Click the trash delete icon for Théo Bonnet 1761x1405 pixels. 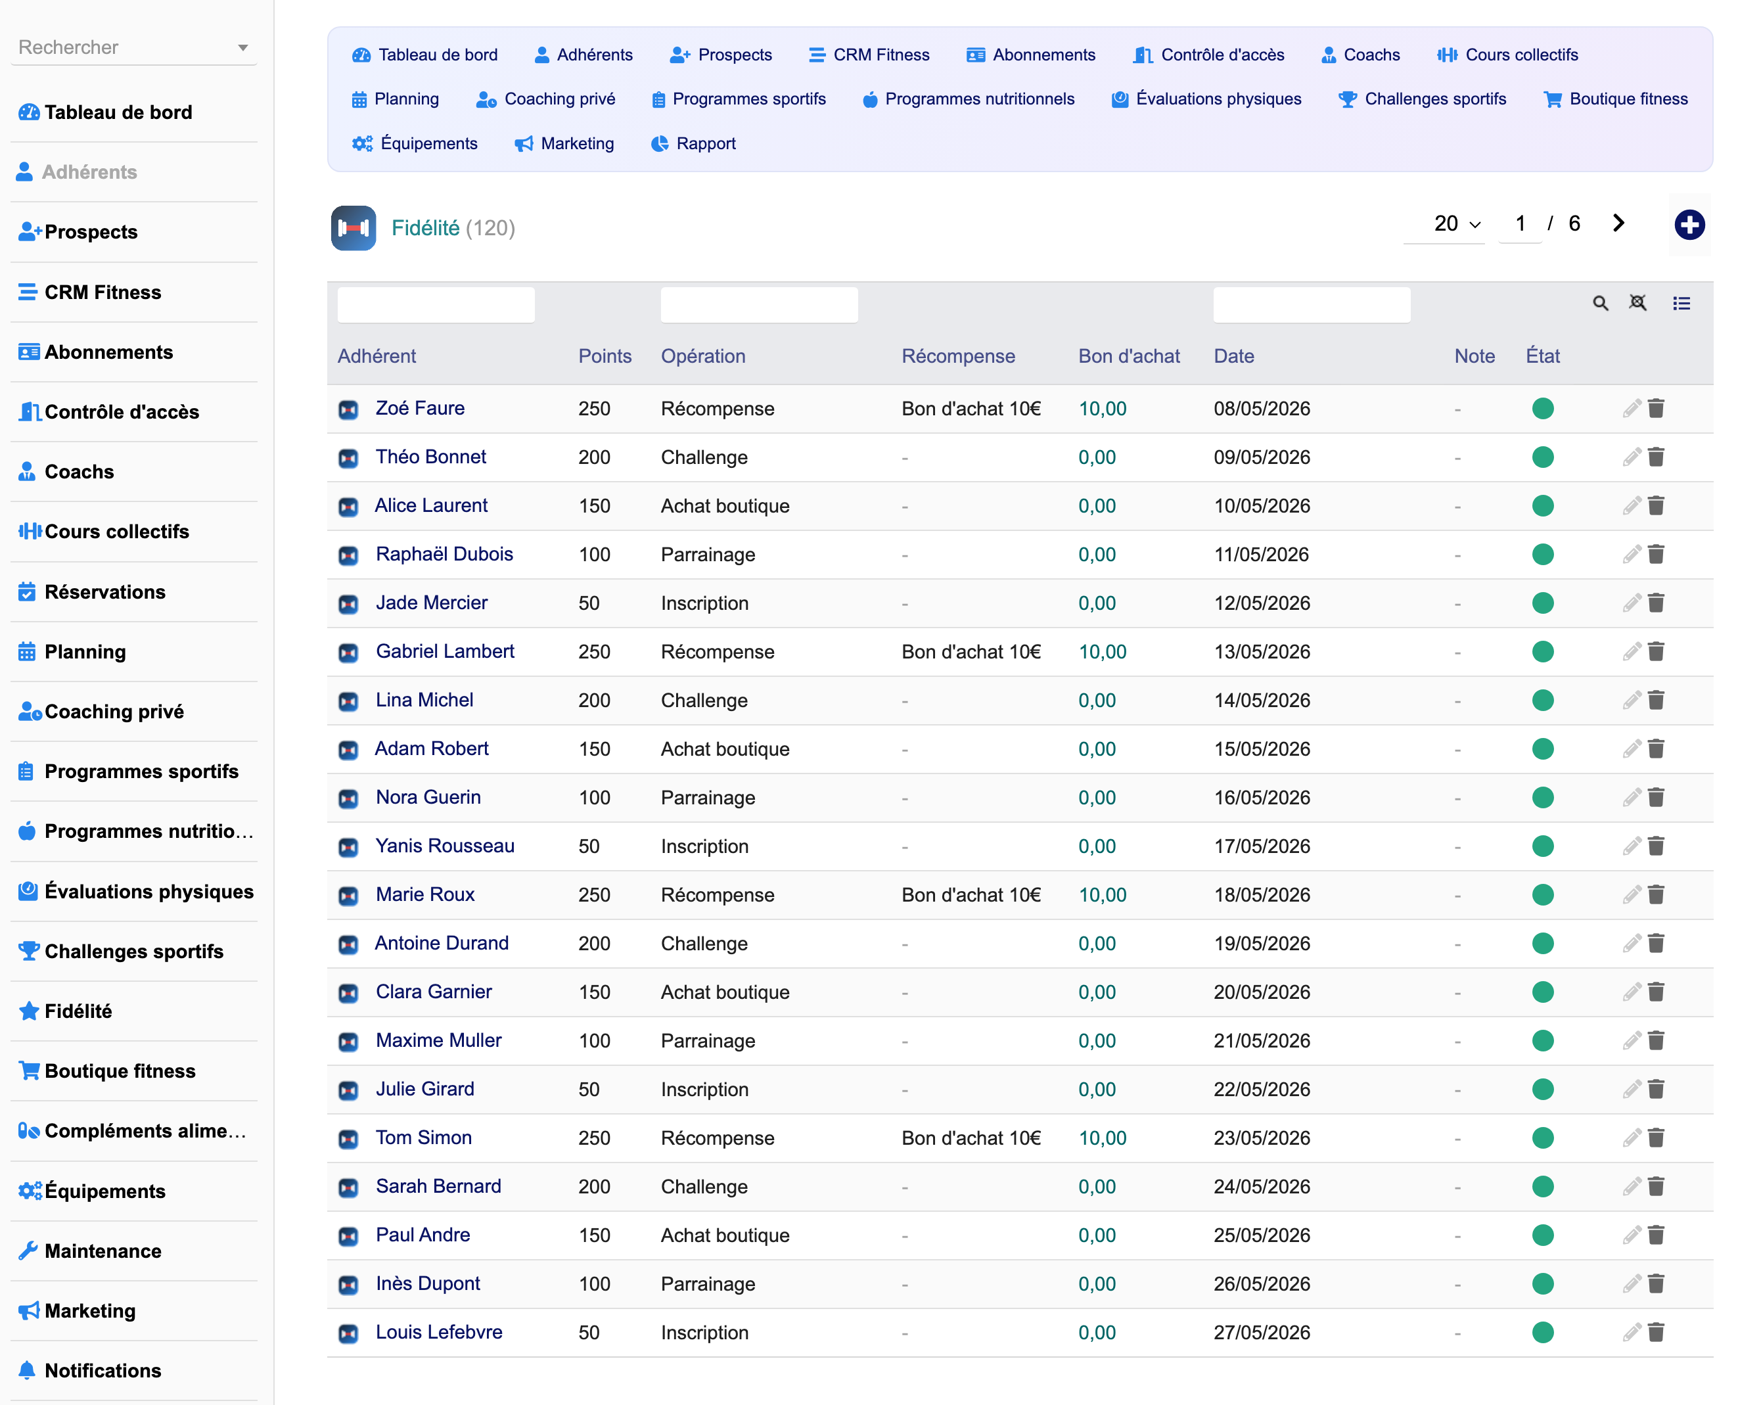(x=1657, y=457)
